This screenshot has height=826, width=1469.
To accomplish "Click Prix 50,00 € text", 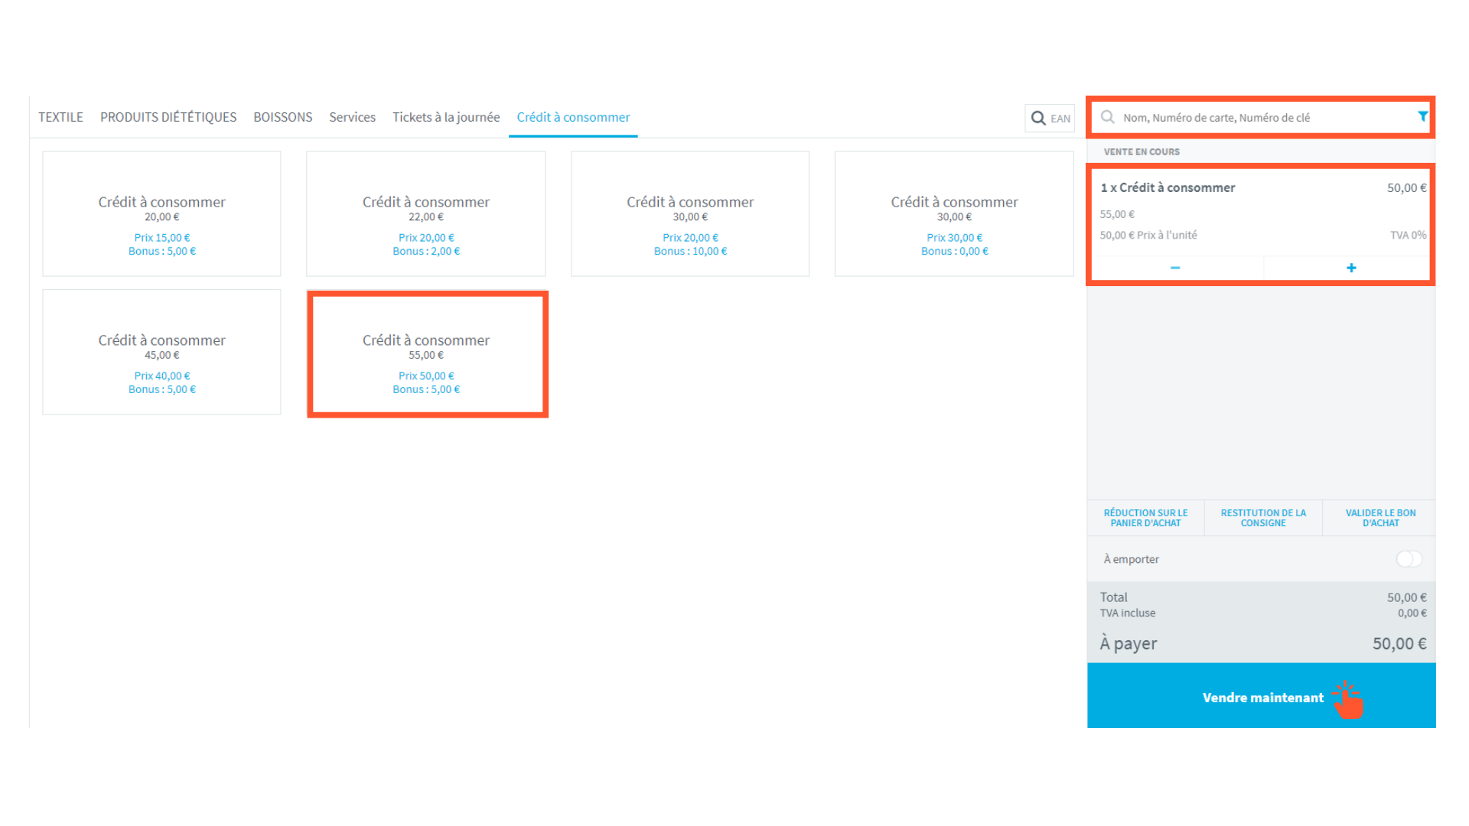I will coord(426,376).
